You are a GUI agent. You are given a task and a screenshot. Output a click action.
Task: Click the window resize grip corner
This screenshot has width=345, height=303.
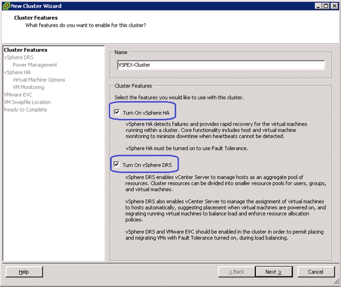pyautogui.click(x=337, y=281)
